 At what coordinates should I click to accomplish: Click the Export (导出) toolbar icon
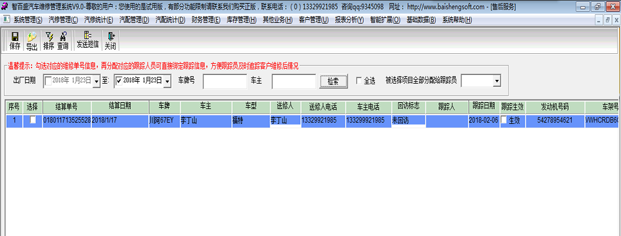pyautogui.click(x=32, y=41)
